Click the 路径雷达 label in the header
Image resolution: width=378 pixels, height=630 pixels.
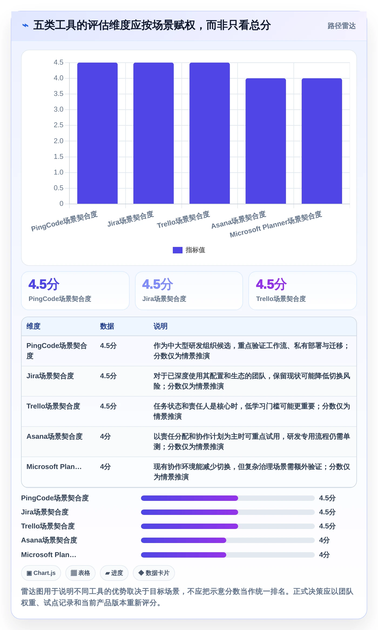pyautogui.click(x=342, y=26)
